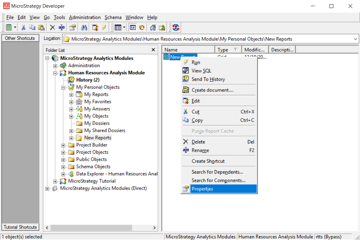Click the Other Shortcuts button
360x240 pixels.
(x=20, y=38)
